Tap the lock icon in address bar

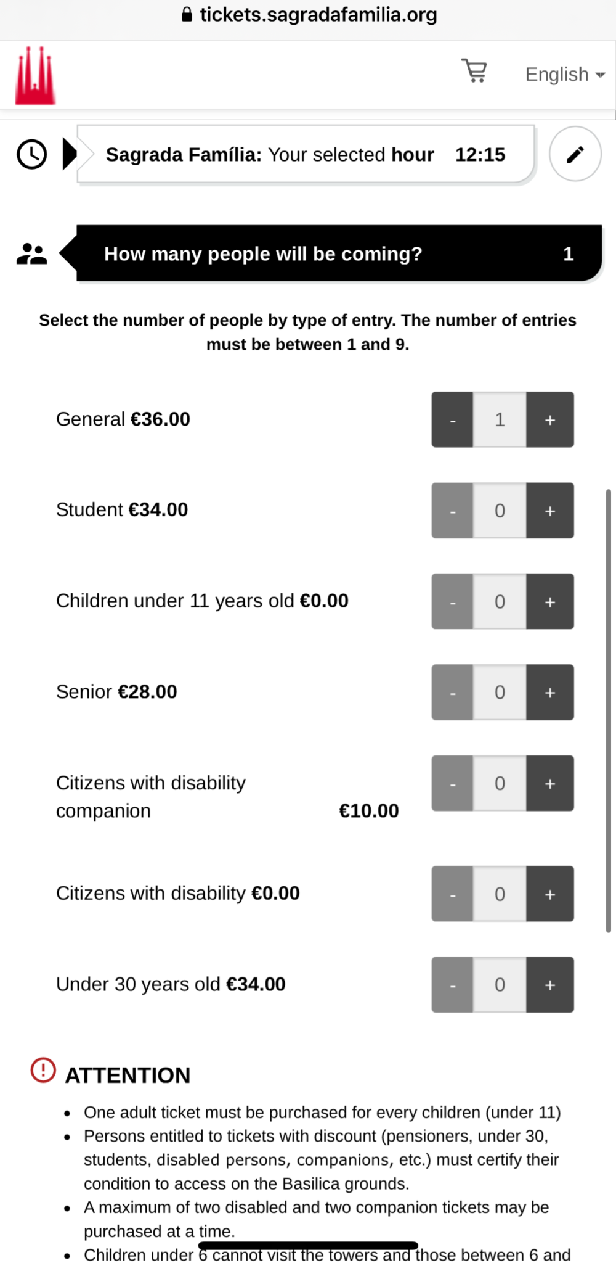pyautogui.click(x=187, y=15)
